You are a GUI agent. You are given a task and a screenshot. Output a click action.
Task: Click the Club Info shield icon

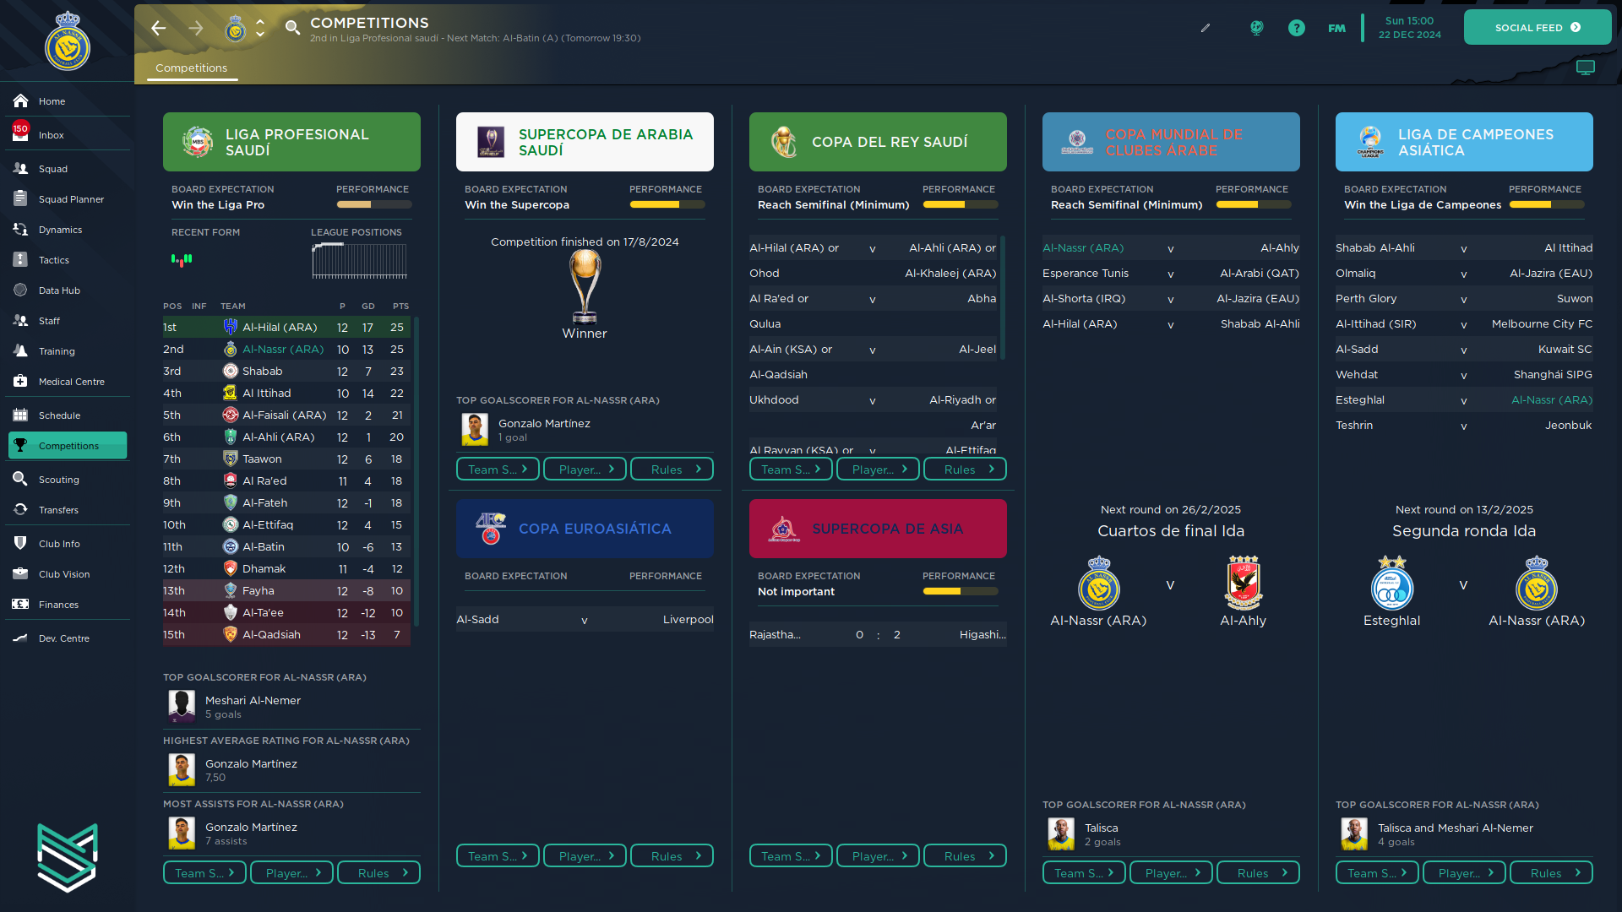21,544
